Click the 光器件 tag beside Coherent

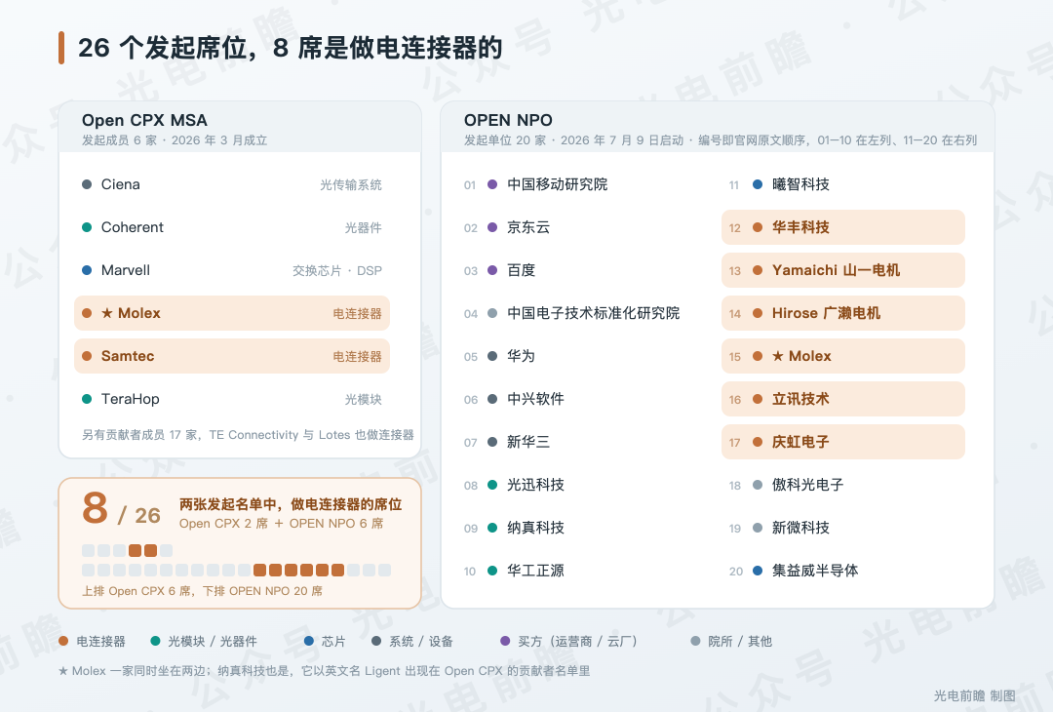click(x=364, y=227)
